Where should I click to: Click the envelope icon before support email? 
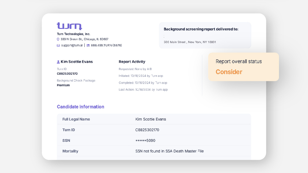[58, 45]
